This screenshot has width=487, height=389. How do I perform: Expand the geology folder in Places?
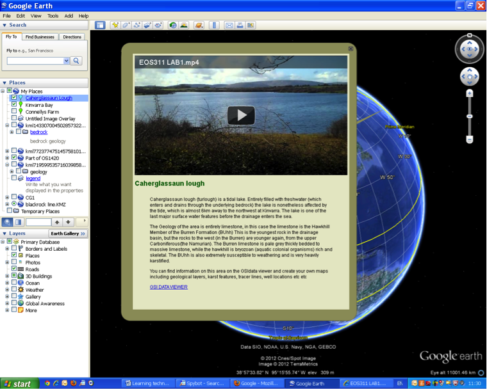pyautogui.click(x=12, y=171)
